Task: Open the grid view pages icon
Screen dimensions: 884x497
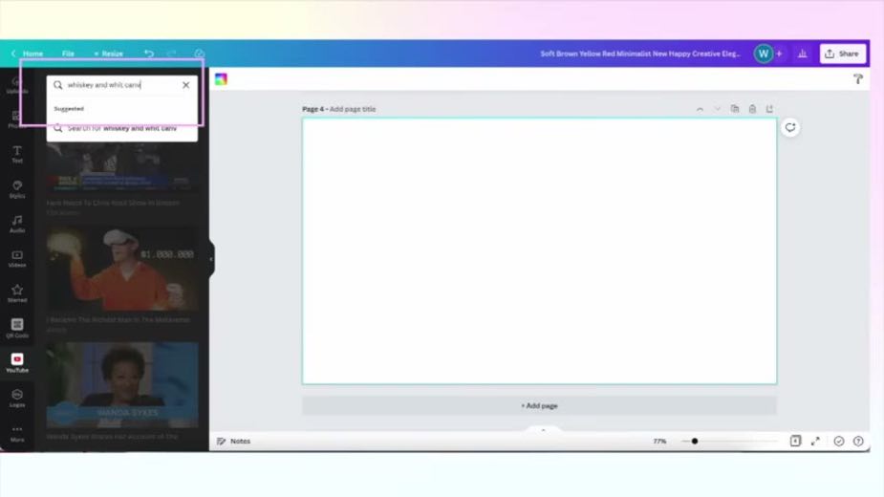Action: click(x=795, y=442)
